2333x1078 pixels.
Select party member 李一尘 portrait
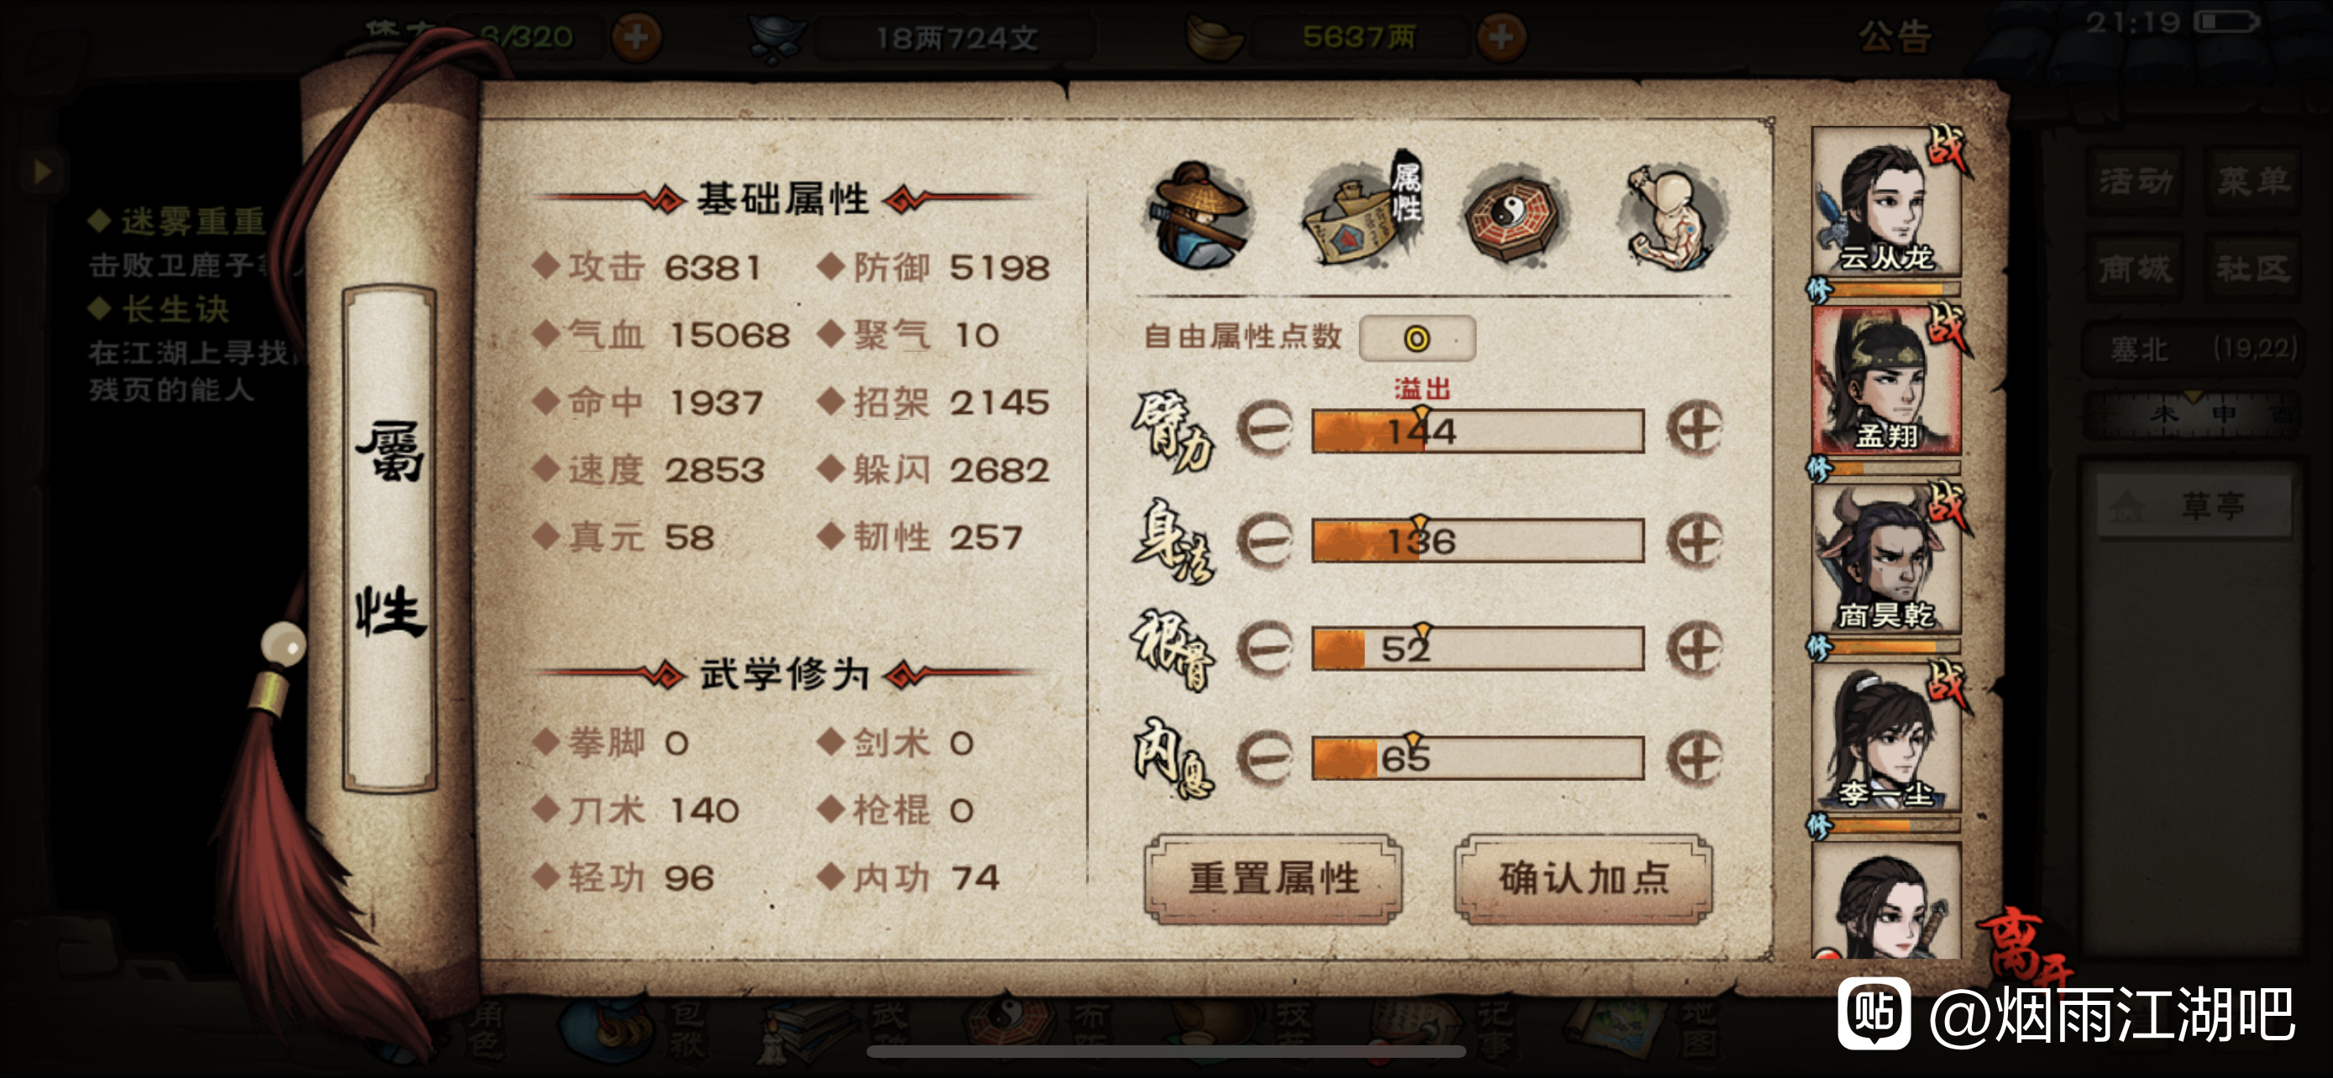pyautogui.click(x=1886, y=737)
